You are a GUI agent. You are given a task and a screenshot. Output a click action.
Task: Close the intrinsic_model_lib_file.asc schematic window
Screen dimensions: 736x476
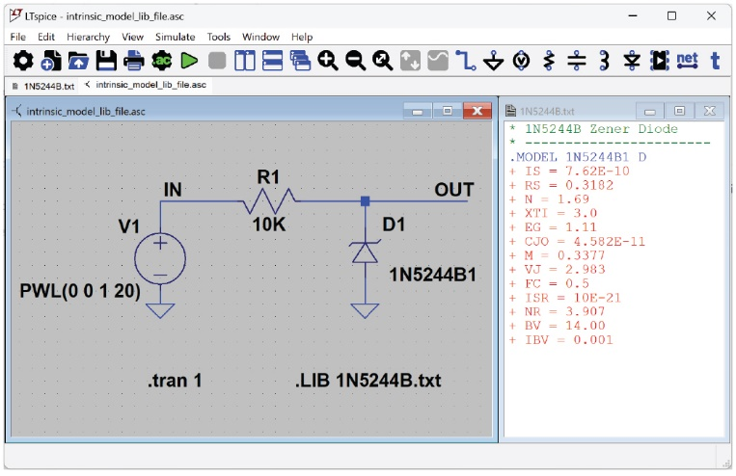(x=476, y=112)
